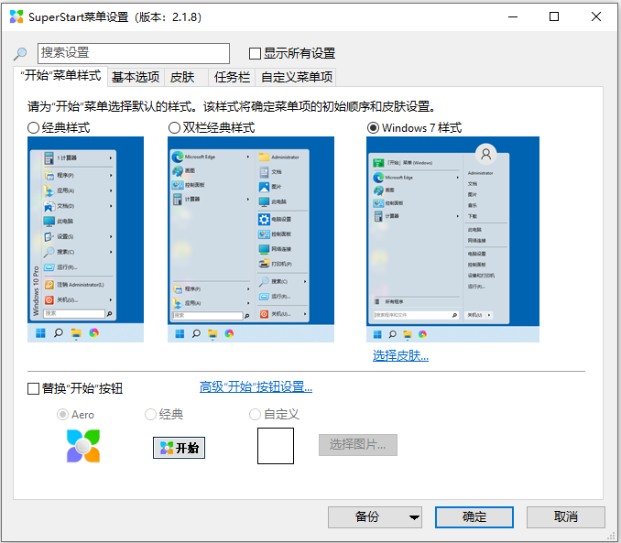Click the SuperStart logo in title bar
The height and width of the screenshot is (543, 621).
16,16
